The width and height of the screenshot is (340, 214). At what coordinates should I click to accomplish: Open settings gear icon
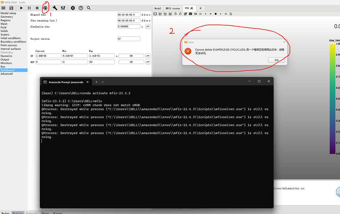pos(73,8)
